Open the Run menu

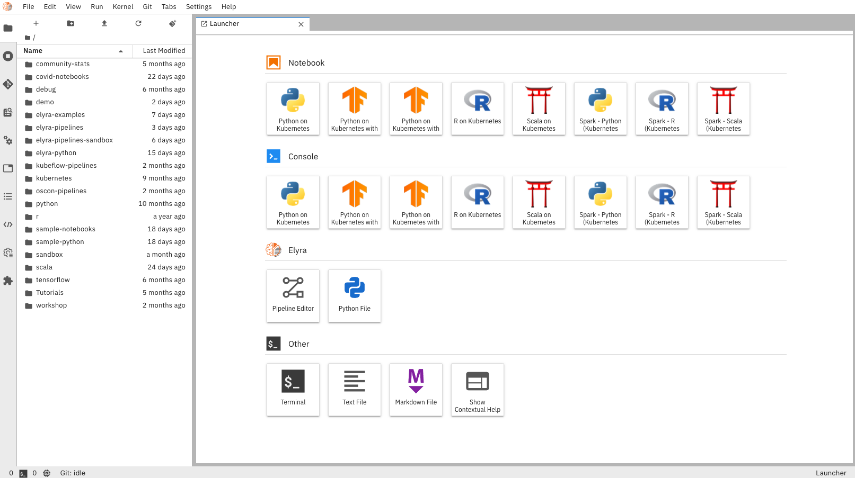[x=97, y=7]
